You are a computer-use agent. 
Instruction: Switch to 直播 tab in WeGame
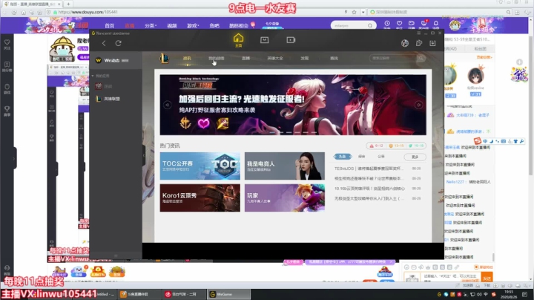[x=246, y=59]
